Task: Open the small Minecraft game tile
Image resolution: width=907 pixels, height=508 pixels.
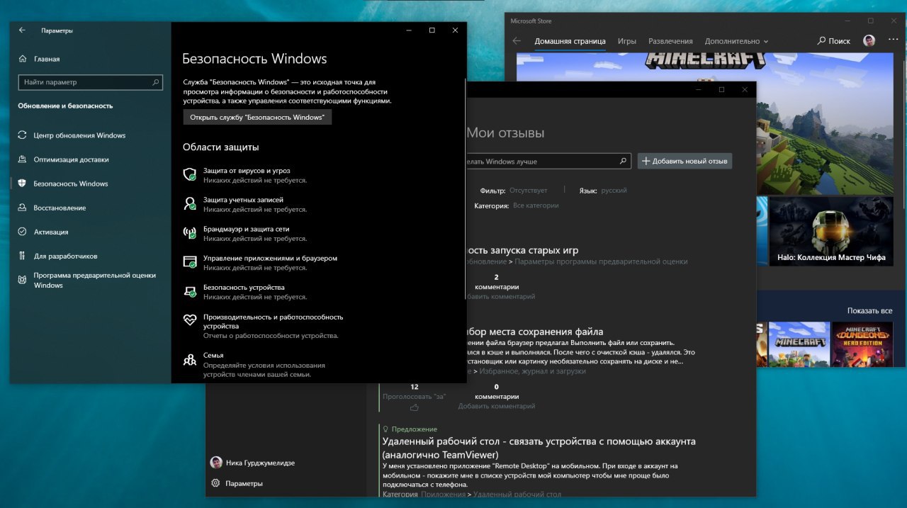Action: (799, 344)
